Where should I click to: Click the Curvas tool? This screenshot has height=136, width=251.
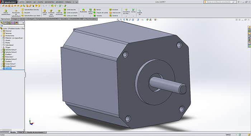[133, 11]
